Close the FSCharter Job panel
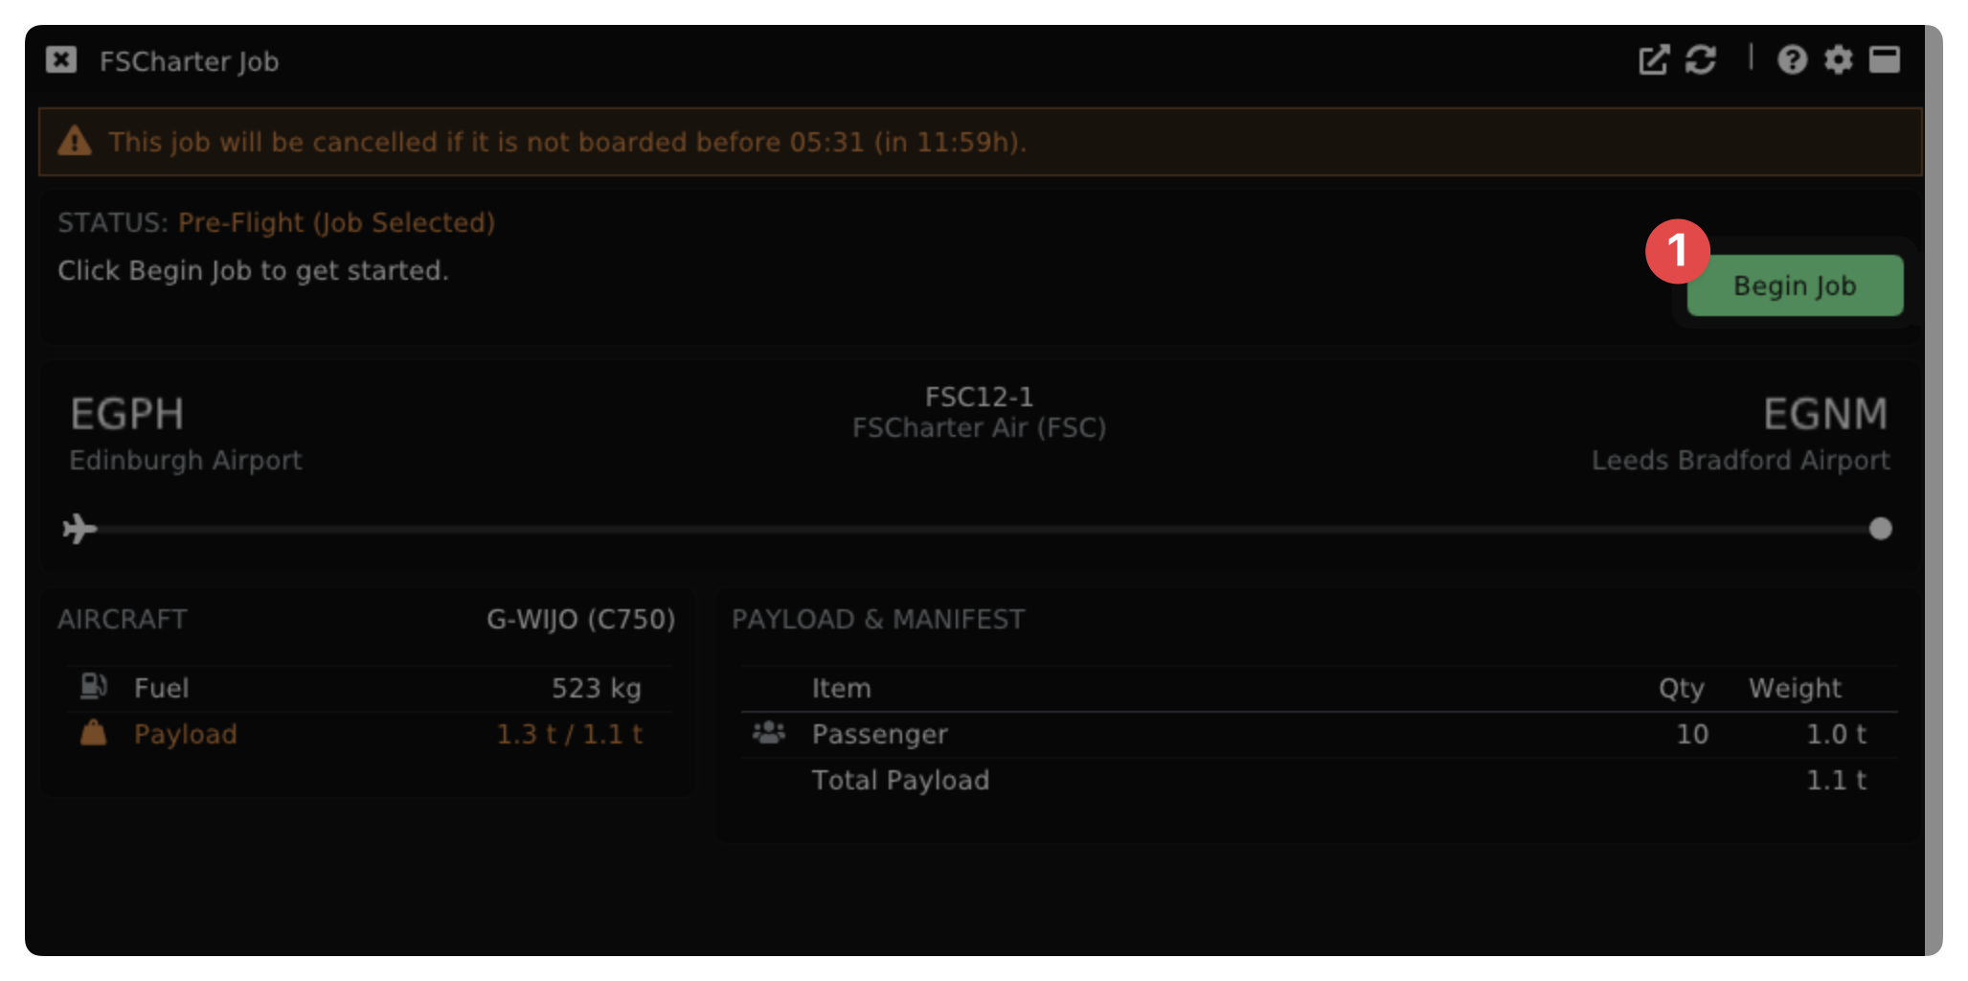This screenshot has height=981, width=1968. 61,60
